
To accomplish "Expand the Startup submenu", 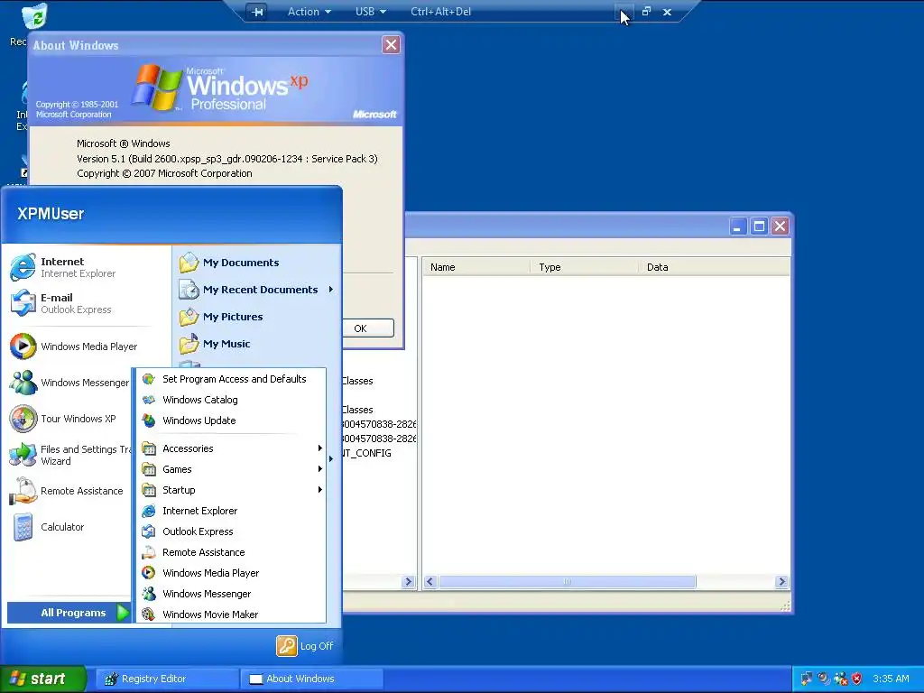I will click(231, 490).
